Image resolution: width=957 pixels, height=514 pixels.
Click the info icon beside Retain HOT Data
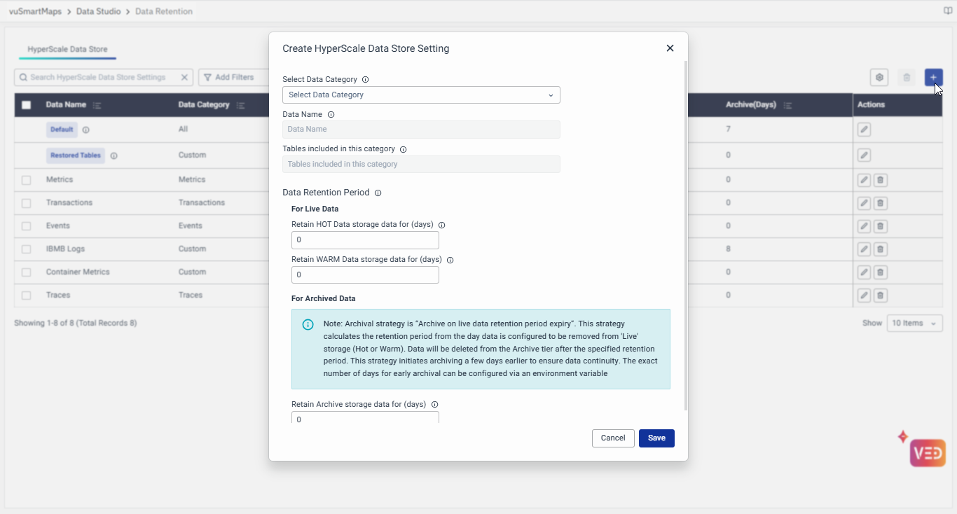tap(441, 225)
